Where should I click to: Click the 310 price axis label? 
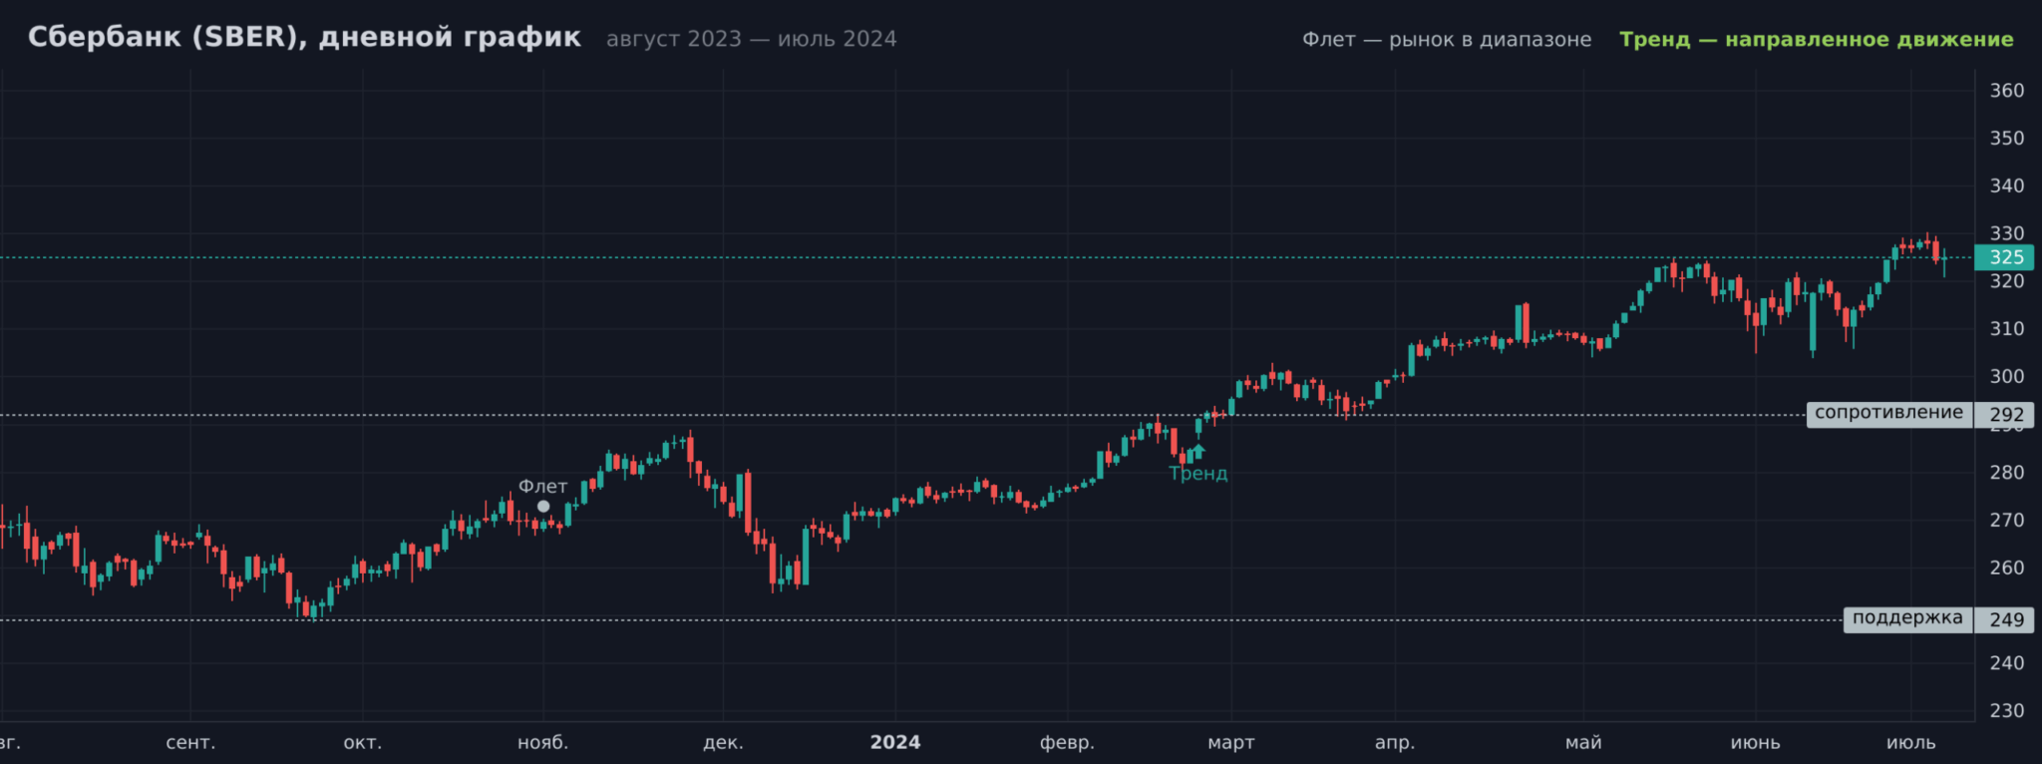coord(2007,329)
